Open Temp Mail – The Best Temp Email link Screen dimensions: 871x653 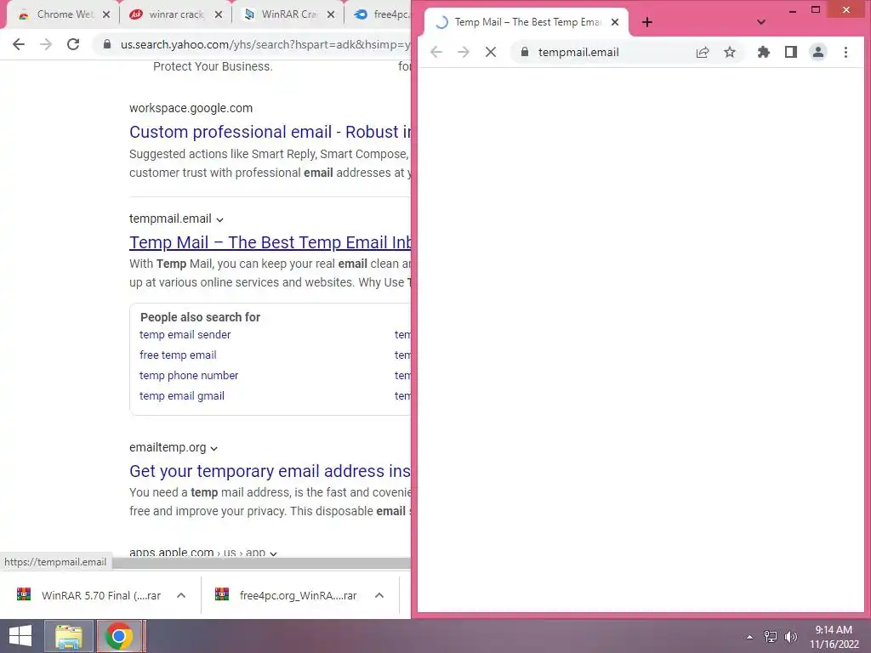270,242
